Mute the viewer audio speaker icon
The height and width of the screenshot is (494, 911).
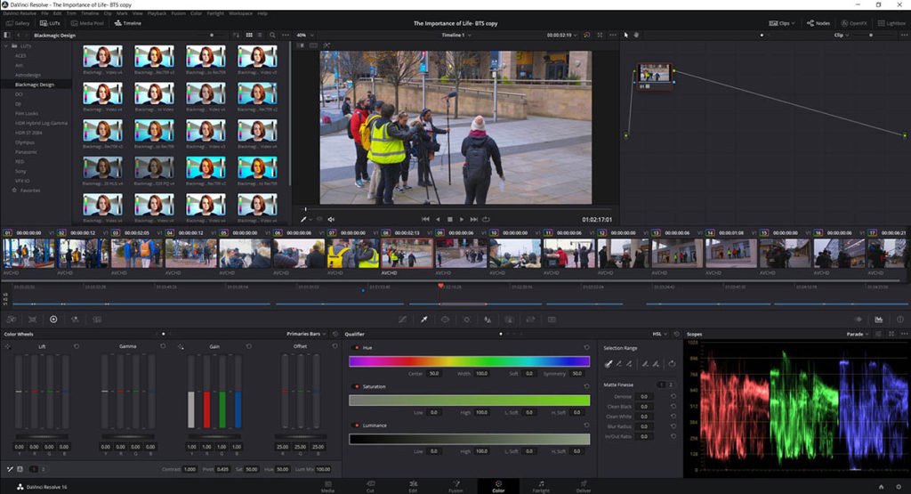tap(331, 218)
